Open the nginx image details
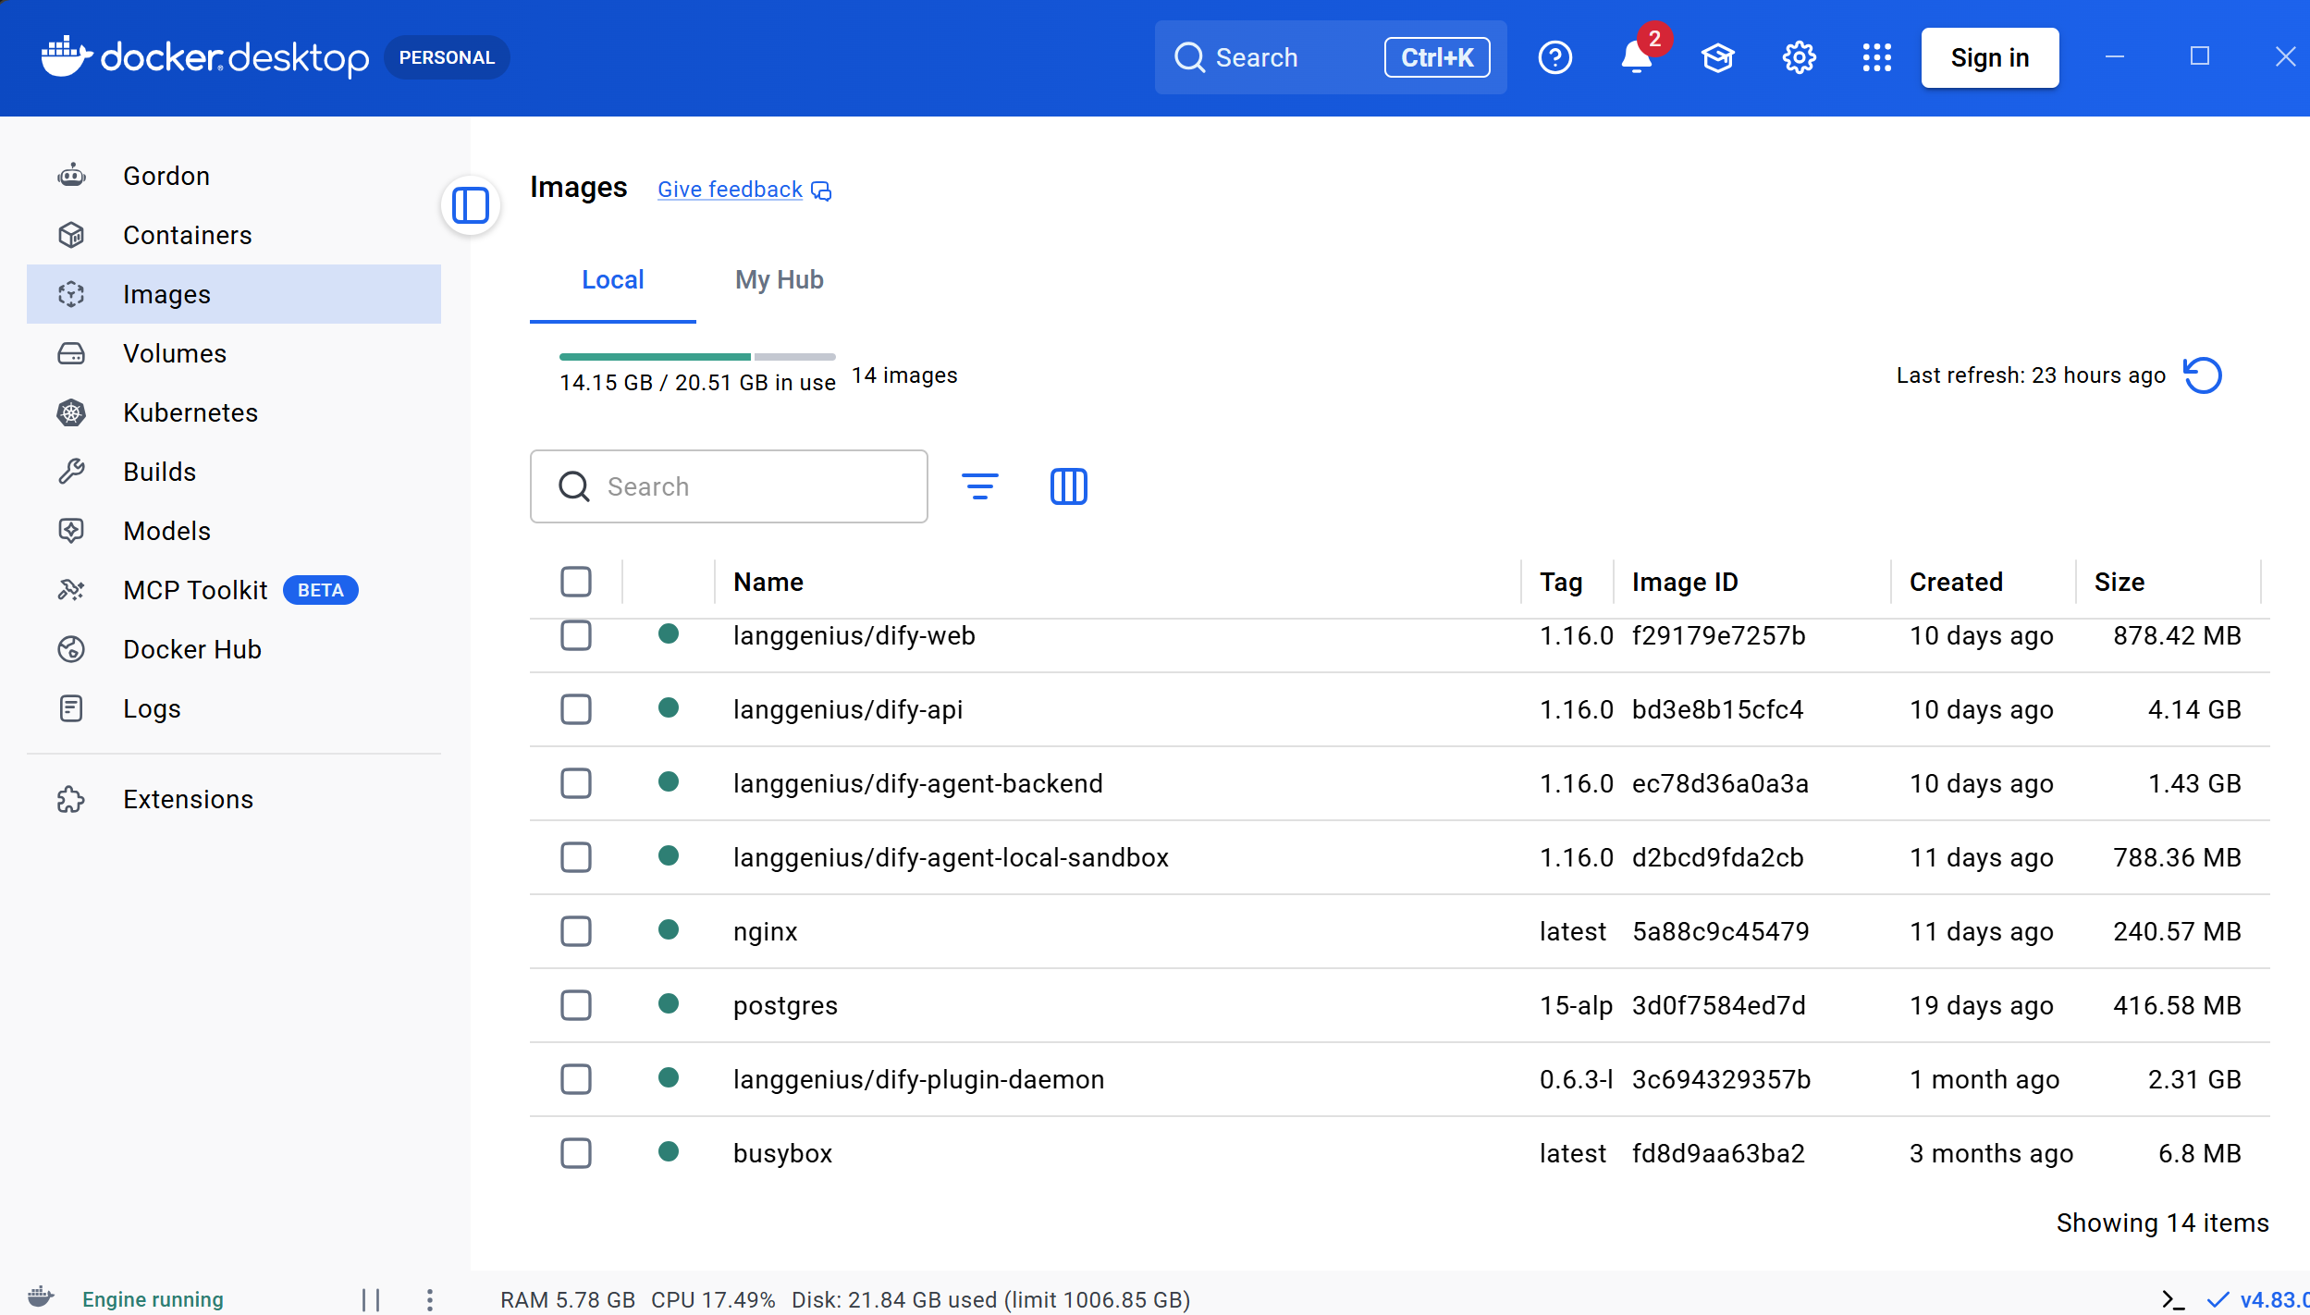The height and width of the screenshot is (1315, 2310). tap(765, 931)
